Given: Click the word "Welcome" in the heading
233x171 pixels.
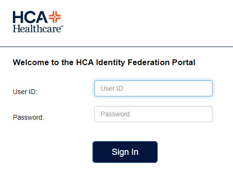Looking at the screenshot, I should pos(31,62).
